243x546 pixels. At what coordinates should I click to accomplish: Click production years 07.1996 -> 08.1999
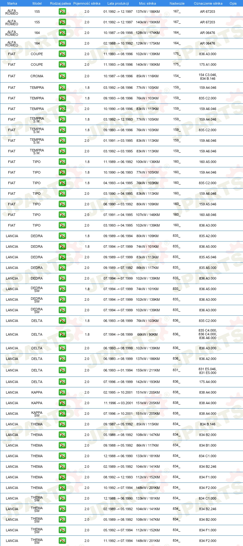(118, 382)
